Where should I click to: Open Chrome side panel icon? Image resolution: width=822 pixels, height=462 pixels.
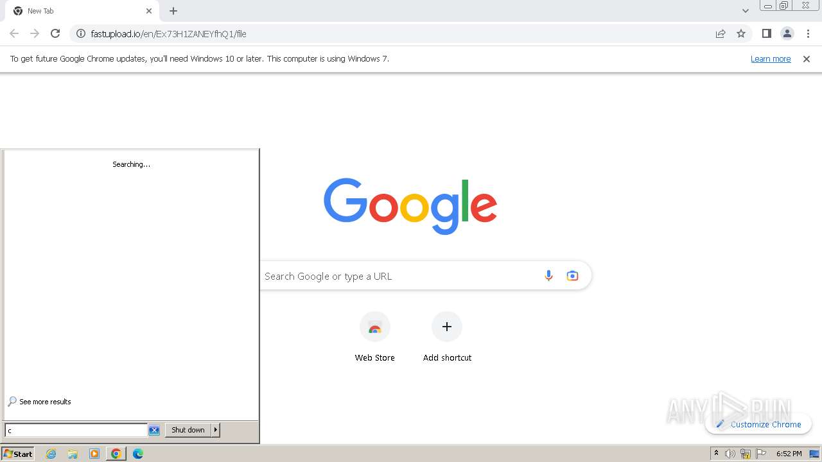pos(766,33)
